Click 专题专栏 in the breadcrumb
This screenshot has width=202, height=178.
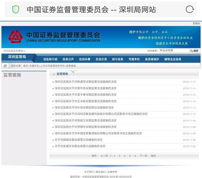(x=34, y=66)
